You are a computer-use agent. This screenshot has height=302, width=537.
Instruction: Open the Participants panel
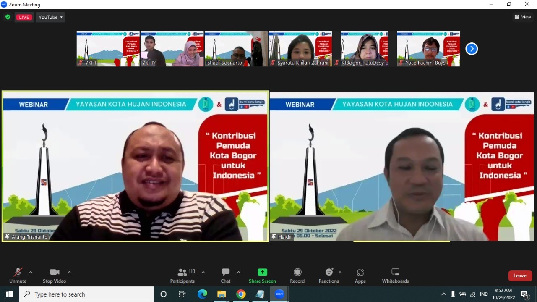tap(182, 276)
